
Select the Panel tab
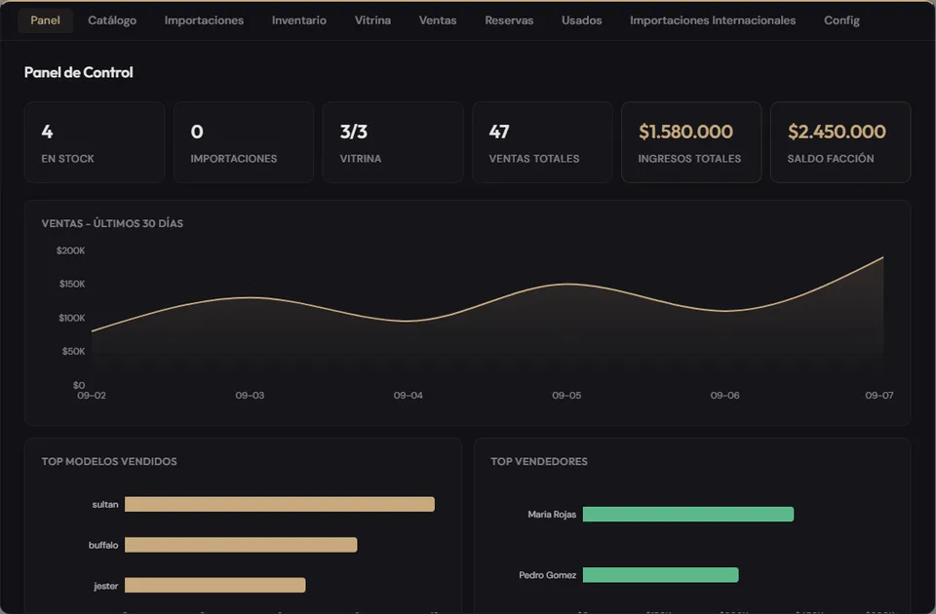click(46, 20)
